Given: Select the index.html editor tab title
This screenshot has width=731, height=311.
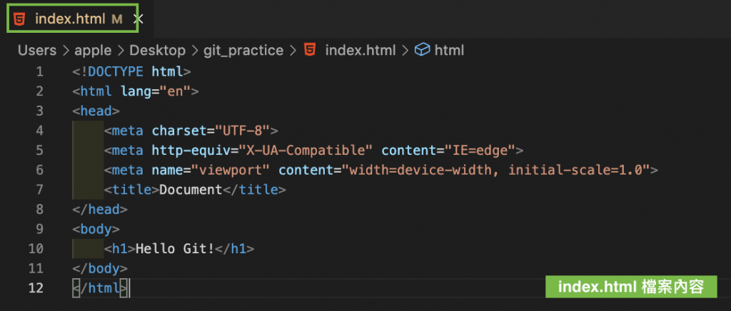Looking at the screenshot, I should [69, 19].
